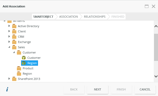
Task: Collapse the Sales folder node
Action: tap(9, 47)
